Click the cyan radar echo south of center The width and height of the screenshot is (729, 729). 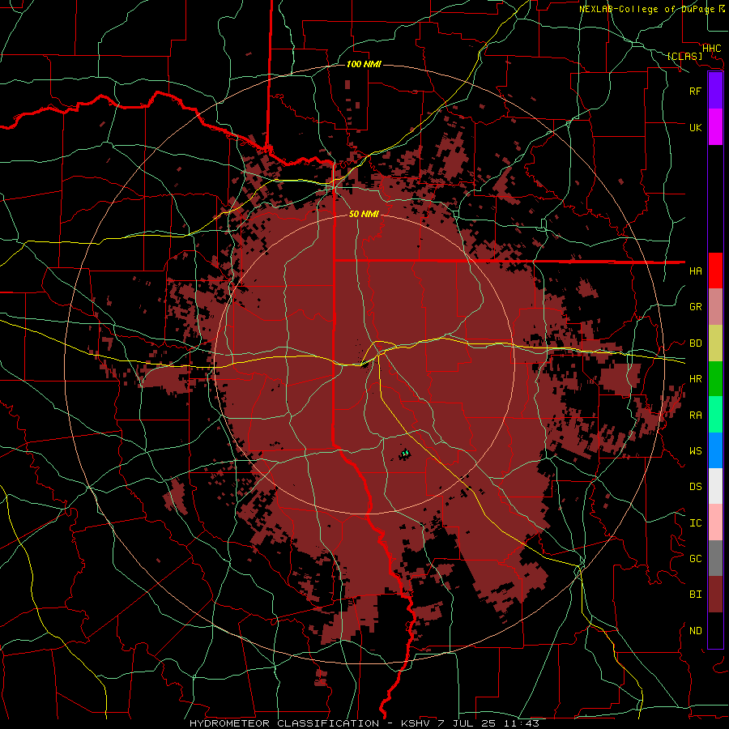point(405,453)
